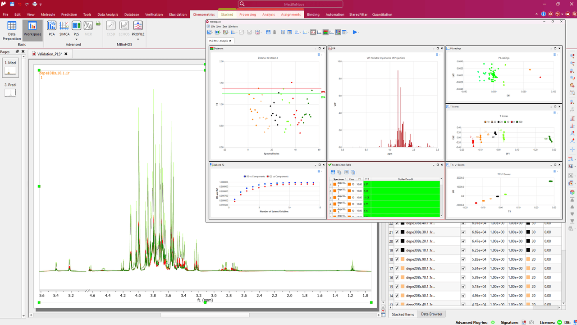The height and width of the screenshot is (325, 577).
Task: Close the Validation_PLS document tab
Action: coord(66,54)
